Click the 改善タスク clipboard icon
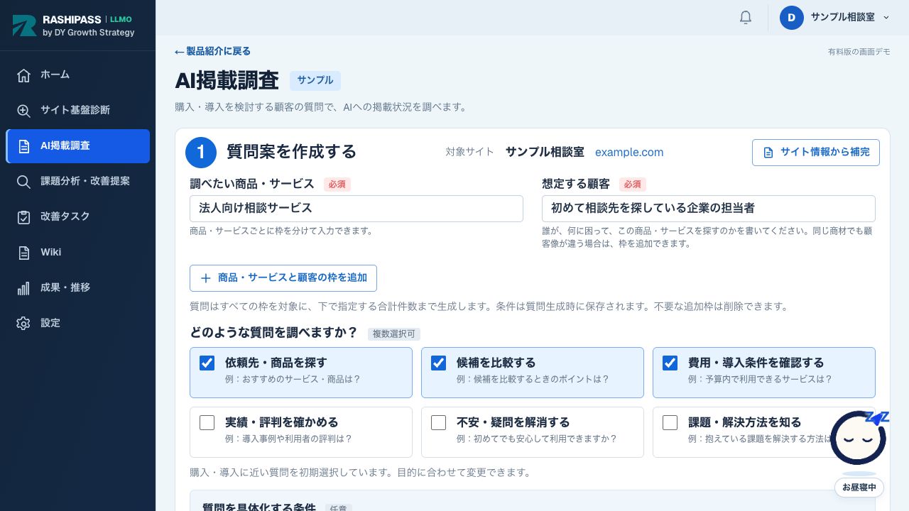 tap(23, 217)
